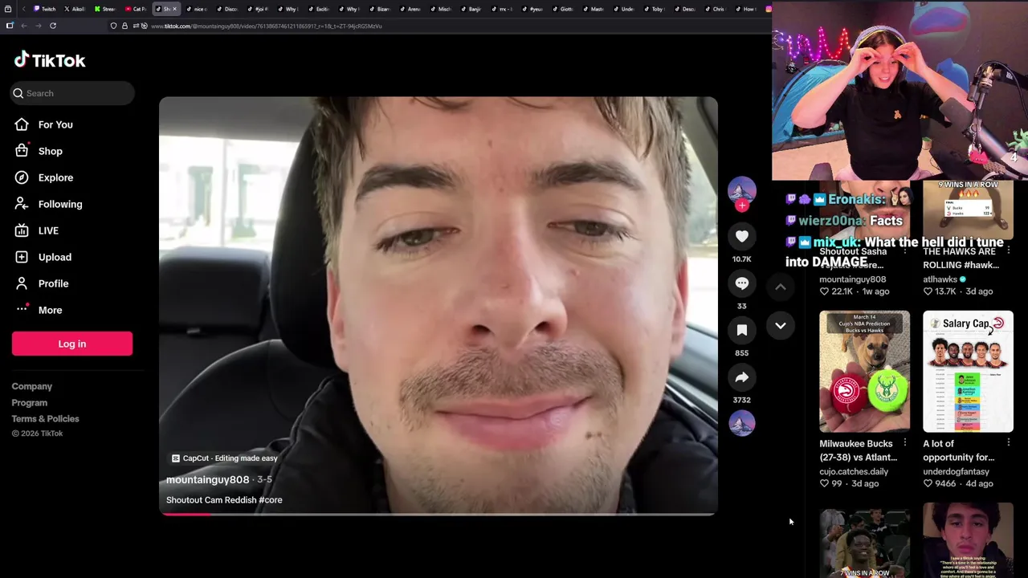The height and width of the screenshot is (578, 1028).
Task: Seek using the video progress bar
Action: tap(439, 514)
